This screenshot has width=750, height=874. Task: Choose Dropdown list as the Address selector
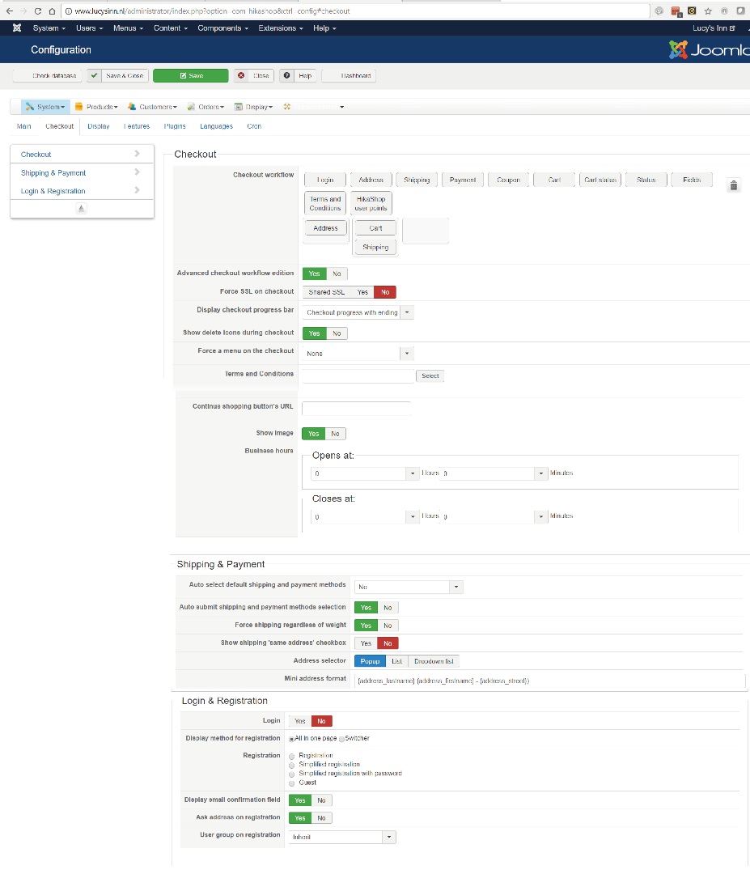point(434,661)
